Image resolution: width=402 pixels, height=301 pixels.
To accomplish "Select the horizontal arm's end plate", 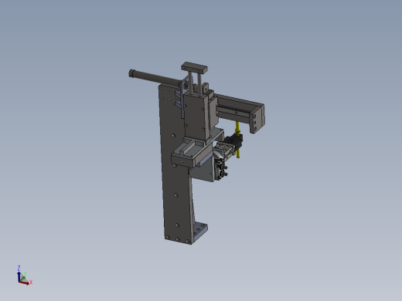I will [x=257, y=119].
